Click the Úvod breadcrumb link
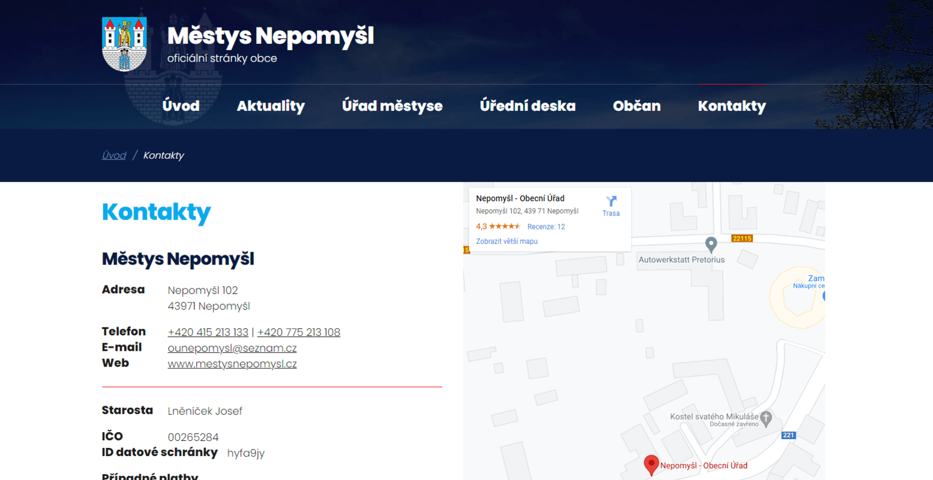 click(x=114, y=155)
